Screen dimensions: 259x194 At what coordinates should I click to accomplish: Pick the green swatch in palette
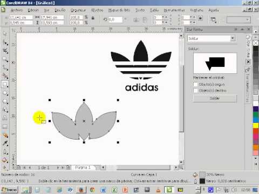pos(256,115)
